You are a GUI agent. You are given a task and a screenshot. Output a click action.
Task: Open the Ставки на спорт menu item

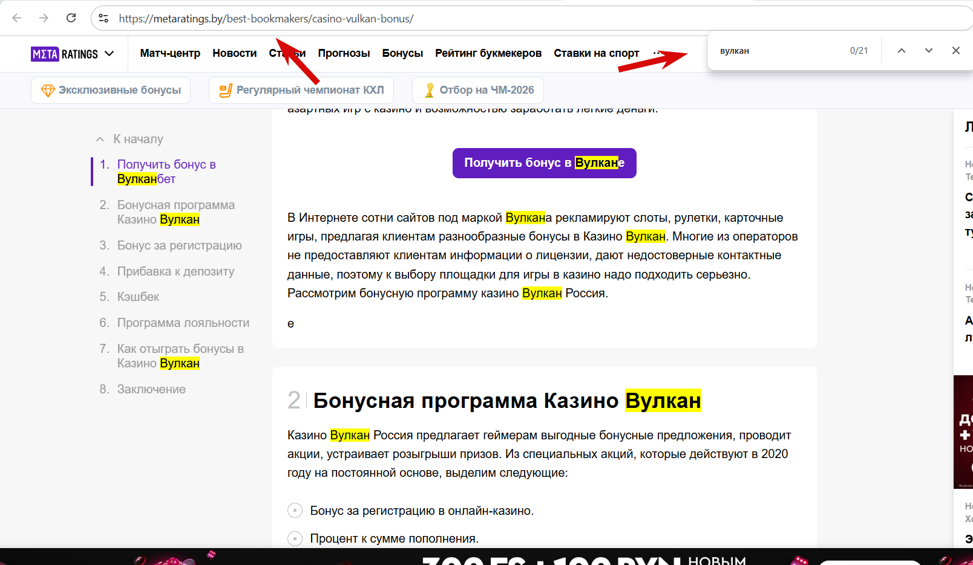click(597, 53)
